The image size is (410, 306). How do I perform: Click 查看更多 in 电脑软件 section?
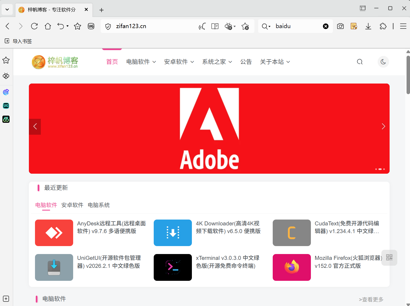click(371, 299)
